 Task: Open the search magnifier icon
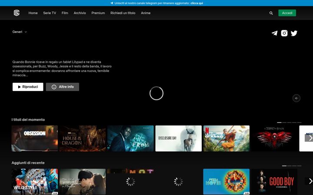coord(271,13)
